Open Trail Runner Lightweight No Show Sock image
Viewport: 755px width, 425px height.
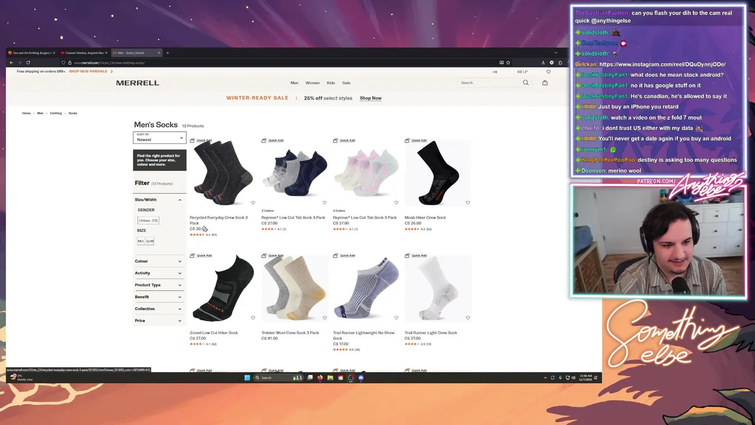tap(366, 288)
